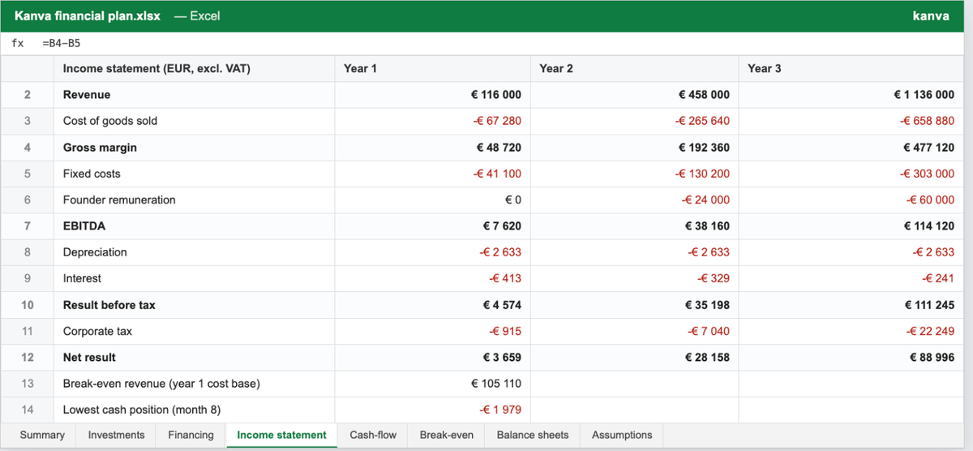This screenshot has height=451, width=973.
Task: Select the Fixed costs label cell
Action: (195, 174)
